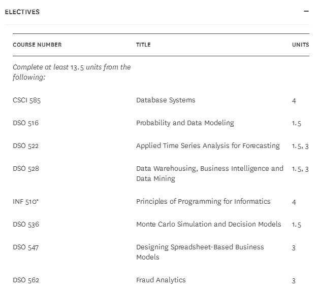Click Applied Time Series Analysis title
Image resolution: width=321 pixels, height=296 pixels.
[x=208, y=146]
